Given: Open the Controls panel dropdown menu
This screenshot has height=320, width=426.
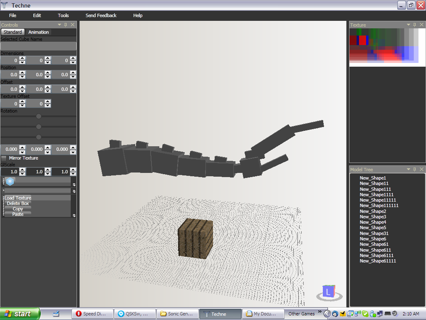Looking at the screenshot, I should (x=59, y=25).
